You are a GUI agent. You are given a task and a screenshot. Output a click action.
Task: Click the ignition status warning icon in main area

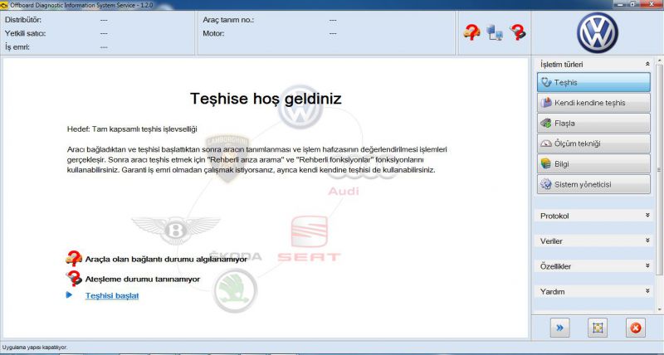(x=74, y=279)
